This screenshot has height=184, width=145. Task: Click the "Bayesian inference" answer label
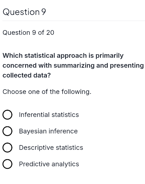(48, 131)
